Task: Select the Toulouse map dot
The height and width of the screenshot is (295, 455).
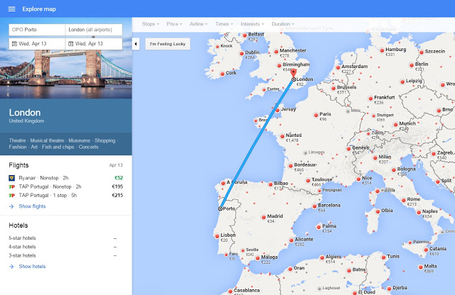Action: pos(308,181)
